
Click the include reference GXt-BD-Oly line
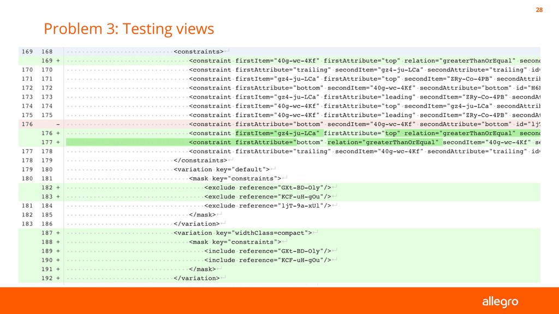coord(267,251)
